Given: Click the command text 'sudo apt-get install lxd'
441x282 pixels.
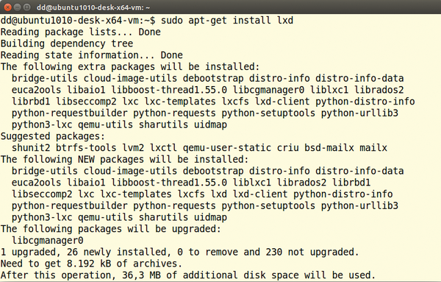Looking at the screenshot, I should 227,21.
